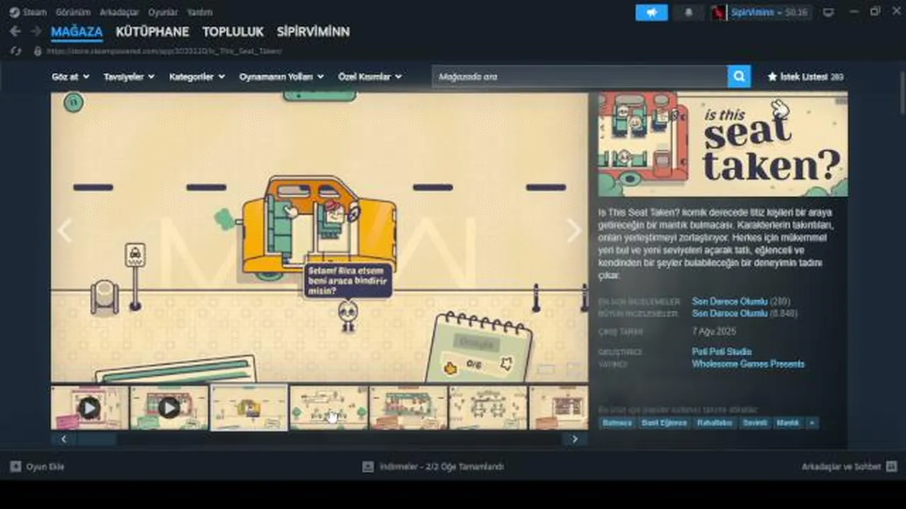Screen dimensions: 906x509
Task: Open the Yardım menu
Action: 200,12
